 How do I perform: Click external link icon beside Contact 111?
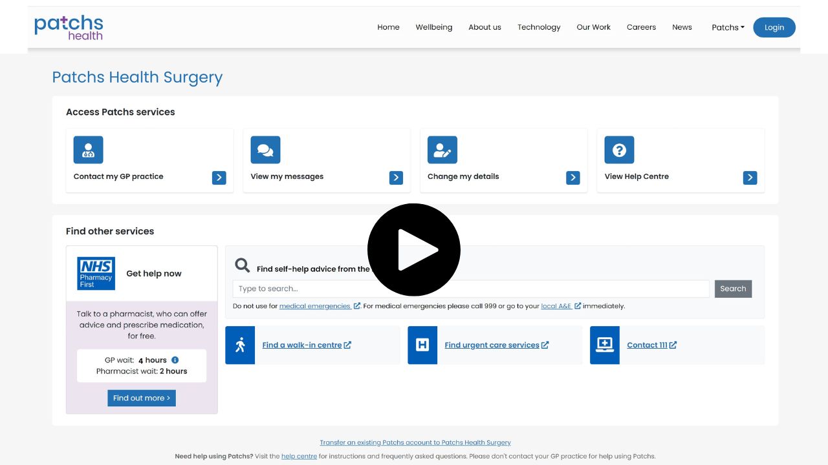coord(673,345)
